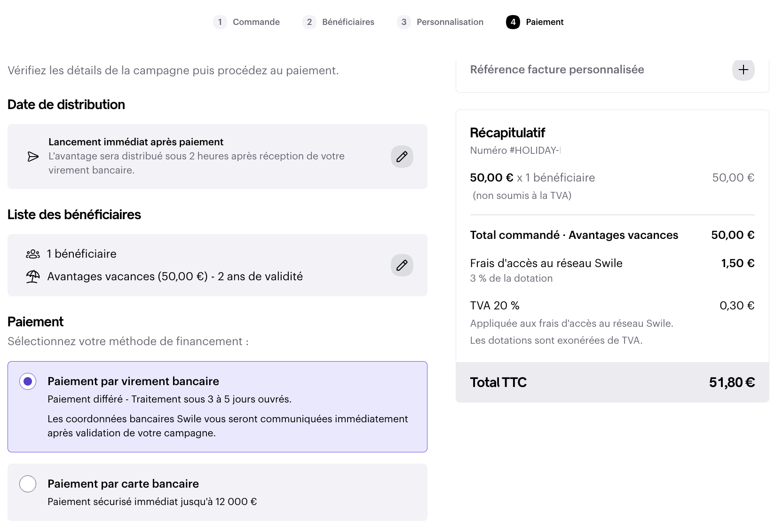Click the TVA 20 % line
The height and width of the screenshot is (529, 783).
tap(495, 306)
